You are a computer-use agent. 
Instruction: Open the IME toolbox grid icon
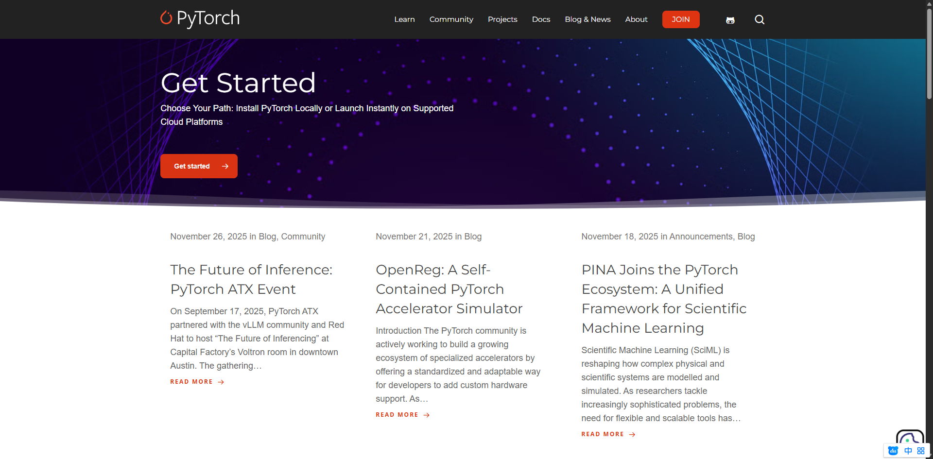point(921,451)
